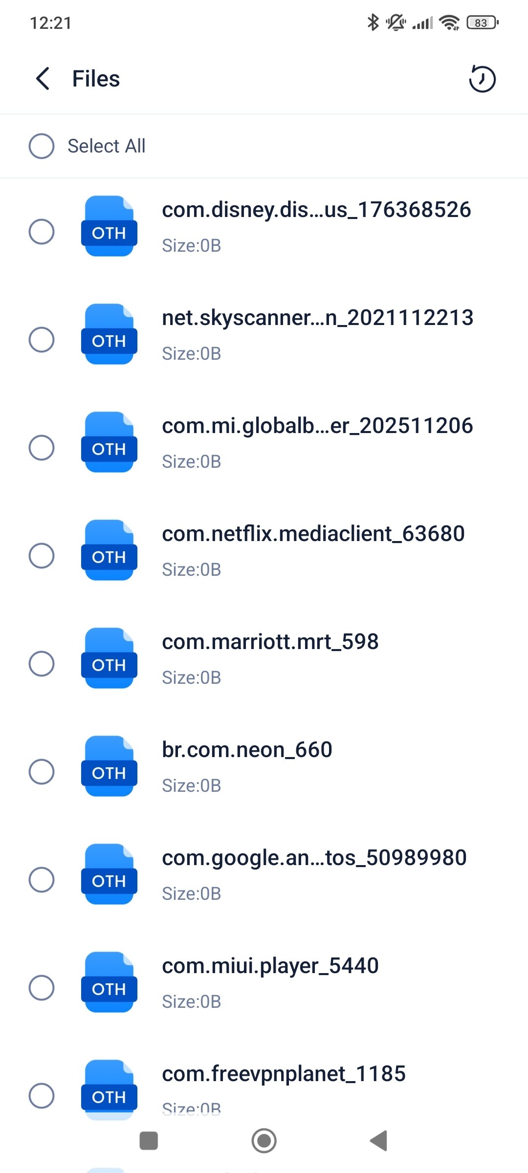Select the com.freevpnplanet_1185 radio button
528x1173 pixels.
point(42,1095)
